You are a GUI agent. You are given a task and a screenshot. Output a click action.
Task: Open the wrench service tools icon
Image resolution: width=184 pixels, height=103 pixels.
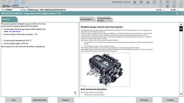(x=154, y=2)
